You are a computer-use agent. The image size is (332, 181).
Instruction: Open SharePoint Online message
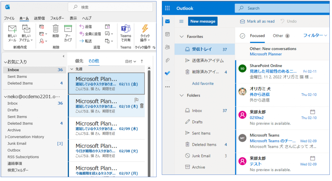click(x=282, y=72)
